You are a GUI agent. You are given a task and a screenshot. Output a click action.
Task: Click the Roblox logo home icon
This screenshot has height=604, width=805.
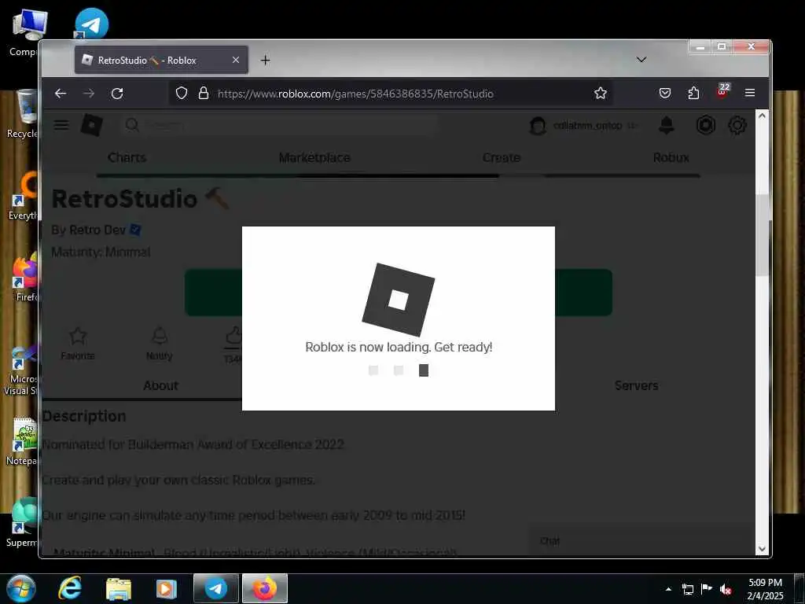point(92,125)
